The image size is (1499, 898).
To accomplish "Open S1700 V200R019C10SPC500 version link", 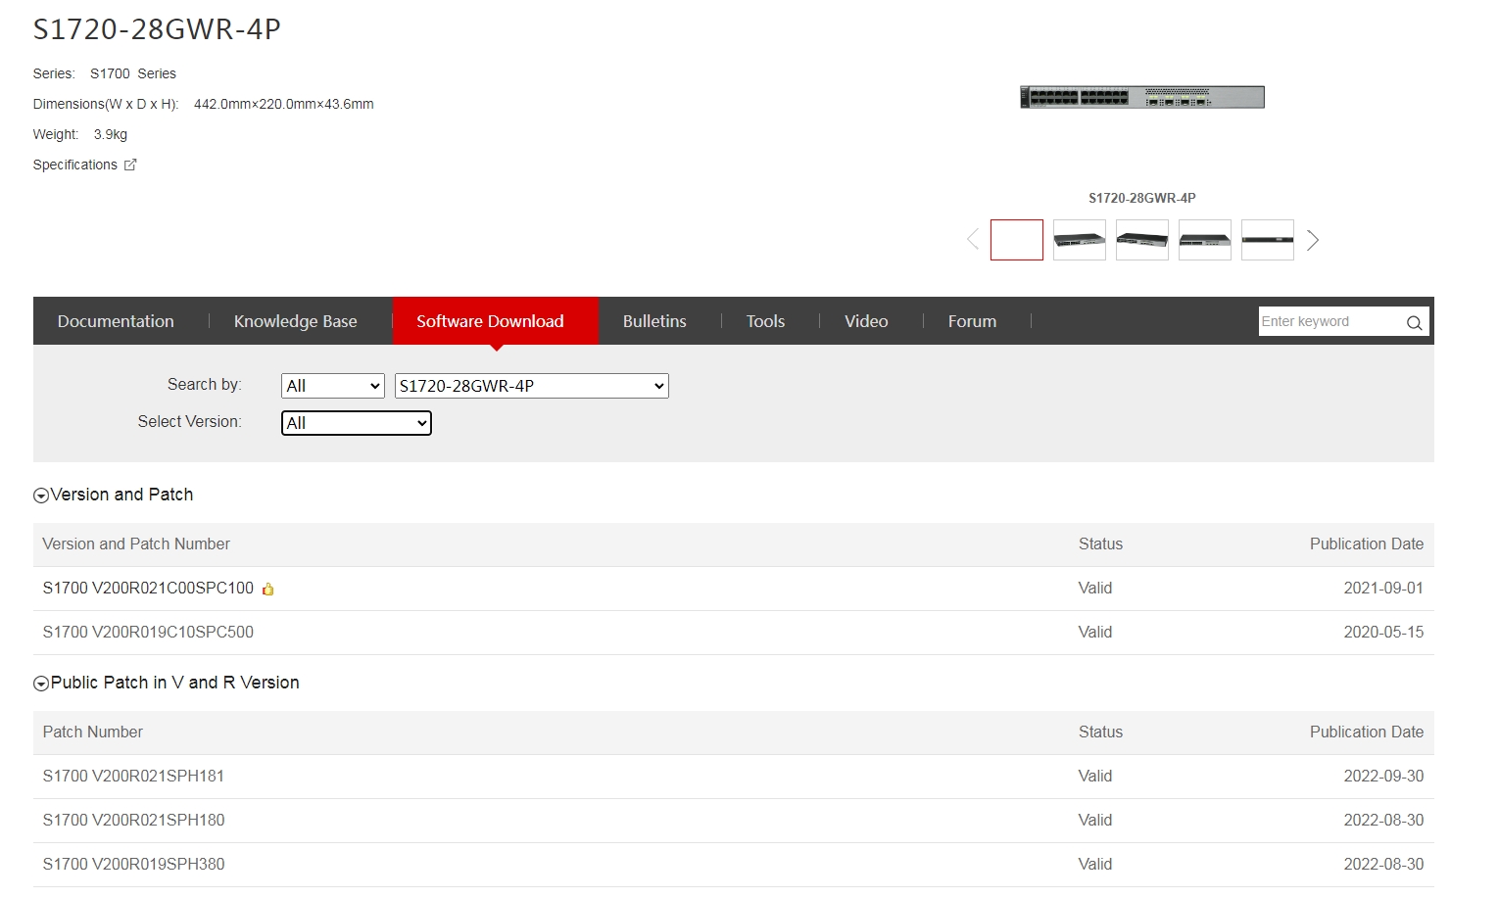I will (148, 633).
